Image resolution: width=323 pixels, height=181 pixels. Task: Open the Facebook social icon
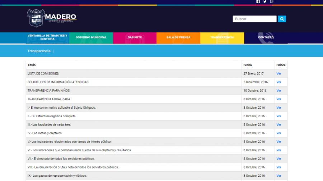(258, 2)
